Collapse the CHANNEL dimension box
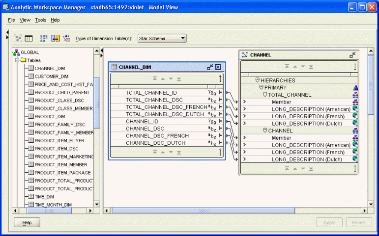 [352, 55]
